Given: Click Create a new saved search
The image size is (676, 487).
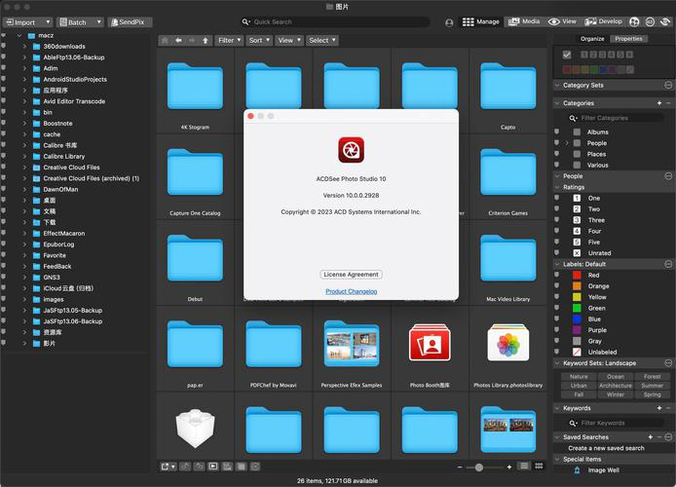Looking at the screenshot, I should [606, 448].
